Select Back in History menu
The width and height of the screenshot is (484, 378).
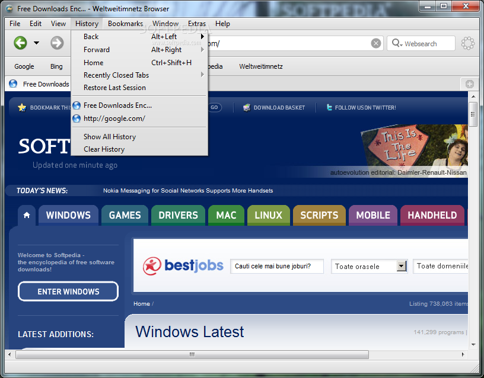click(x=139, y=37)
